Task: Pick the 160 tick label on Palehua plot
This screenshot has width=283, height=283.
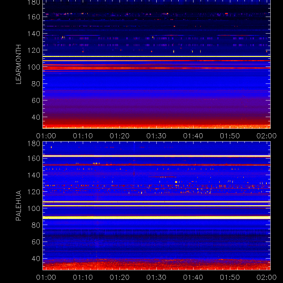Action: click(34, 158)
